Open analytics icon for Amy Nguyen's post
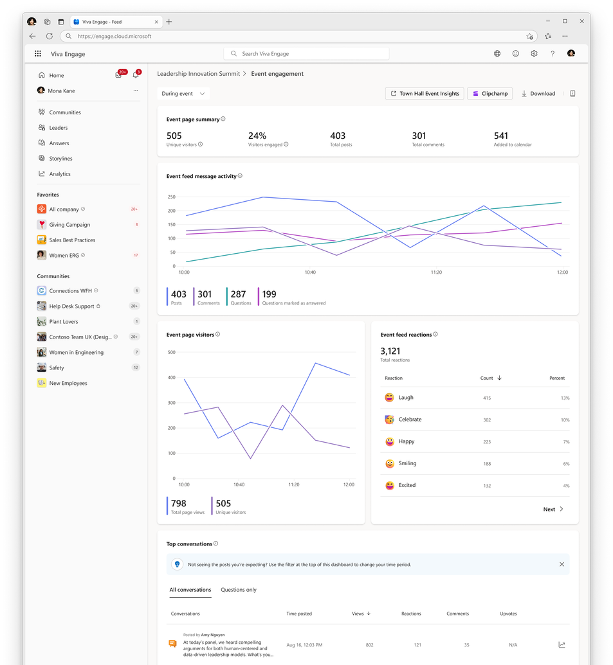The width and height of the screenshot is (613, 665). pos(562,644)
